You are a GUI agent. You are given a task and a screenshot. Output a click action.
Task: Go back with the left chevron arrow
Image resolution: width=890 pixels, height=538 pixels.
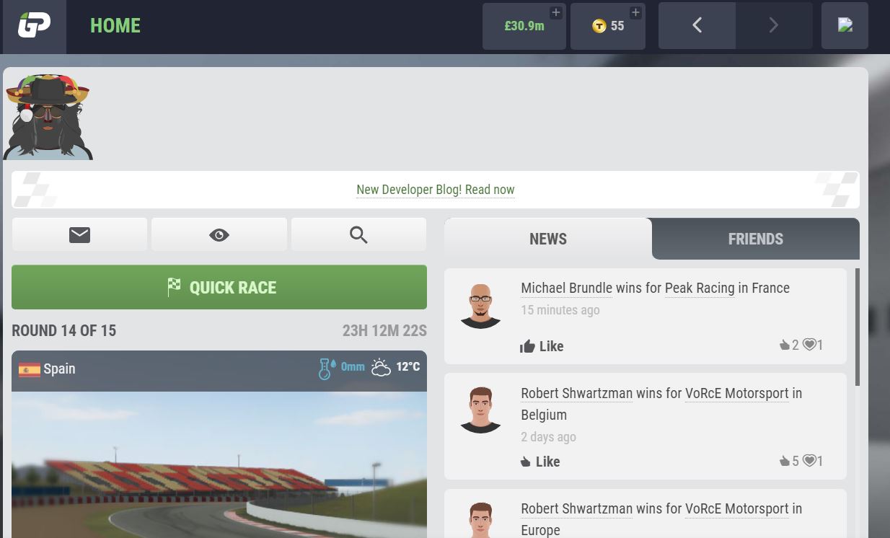697,26
